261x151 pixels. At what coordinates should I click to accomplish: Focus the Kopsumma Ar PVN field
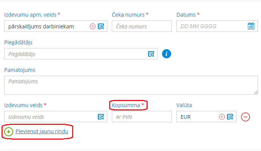click(142, 117)
